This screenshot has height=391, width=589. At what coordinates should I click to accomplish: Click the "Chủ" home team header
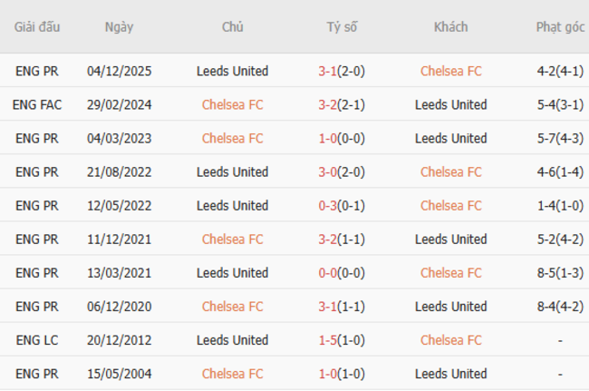click(232, 27)
